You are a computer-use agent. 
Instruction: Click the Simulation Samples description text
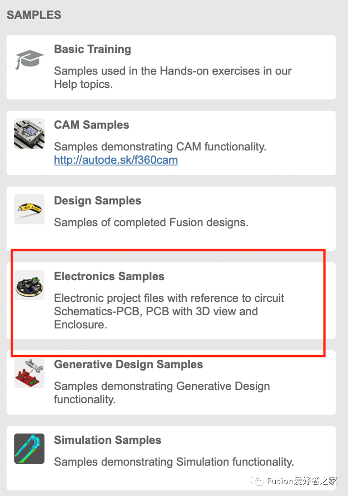(174, 462)
